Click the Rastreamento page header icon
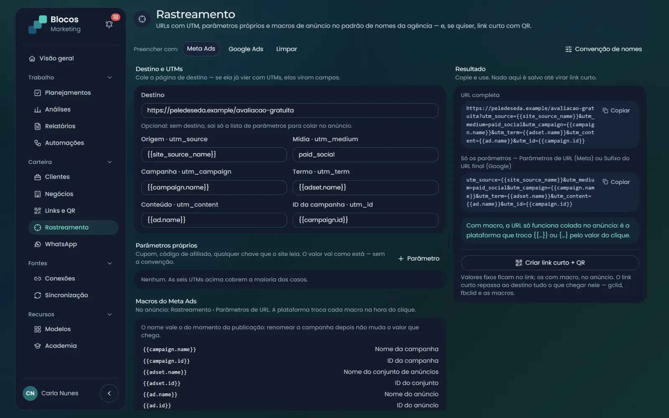The height and width of the screenshot is (418, 669). [x=142, y=19]
